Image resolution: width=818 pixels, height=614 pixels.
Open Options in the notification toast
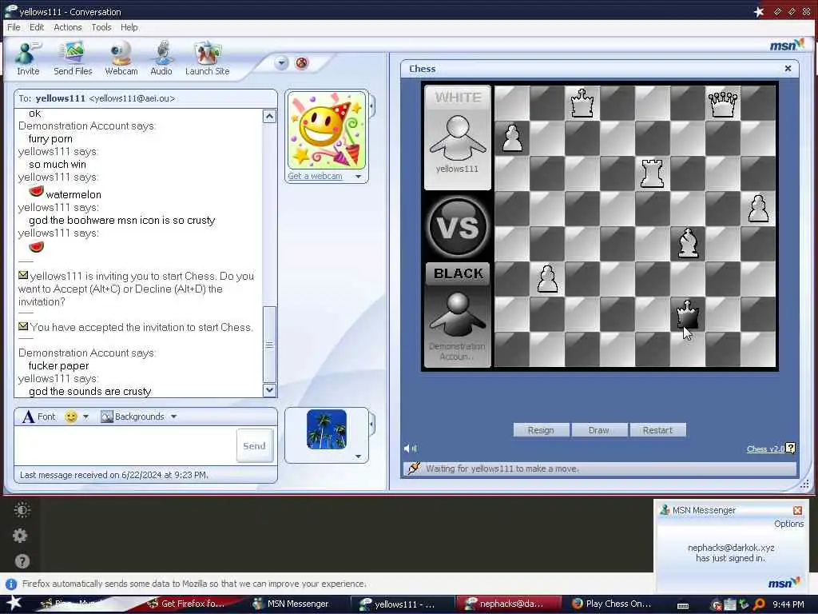coord(788,524)
